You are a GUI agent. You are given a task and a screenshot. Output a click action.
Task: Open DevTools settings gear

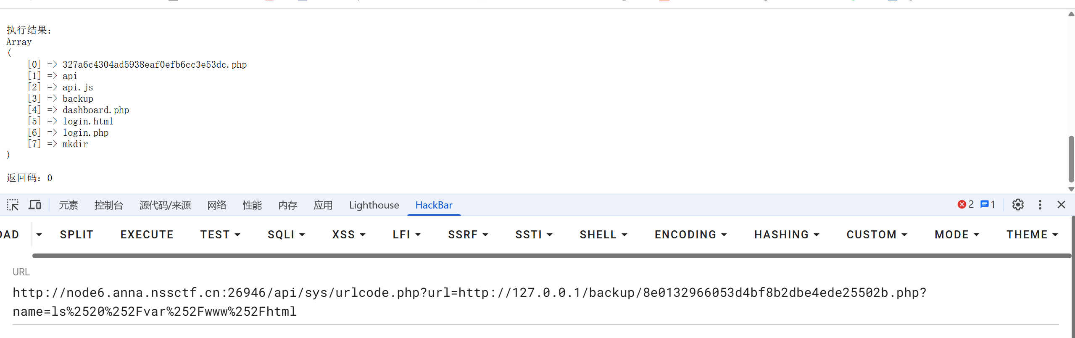[x=1018, y=205]
